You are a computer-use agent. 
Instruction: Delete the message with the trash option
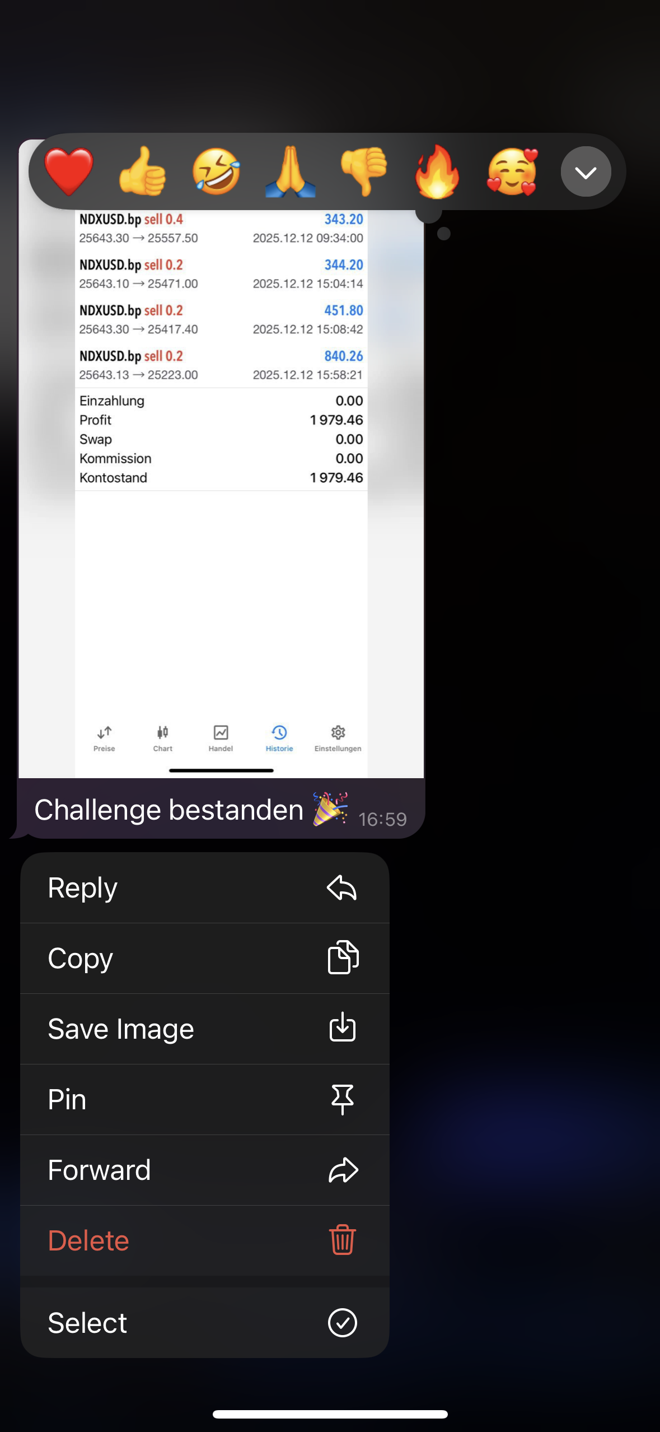coord(205,1241)
